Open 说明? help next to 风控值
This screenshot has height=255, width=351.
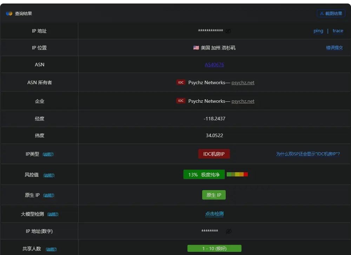[x=49, y=175]
